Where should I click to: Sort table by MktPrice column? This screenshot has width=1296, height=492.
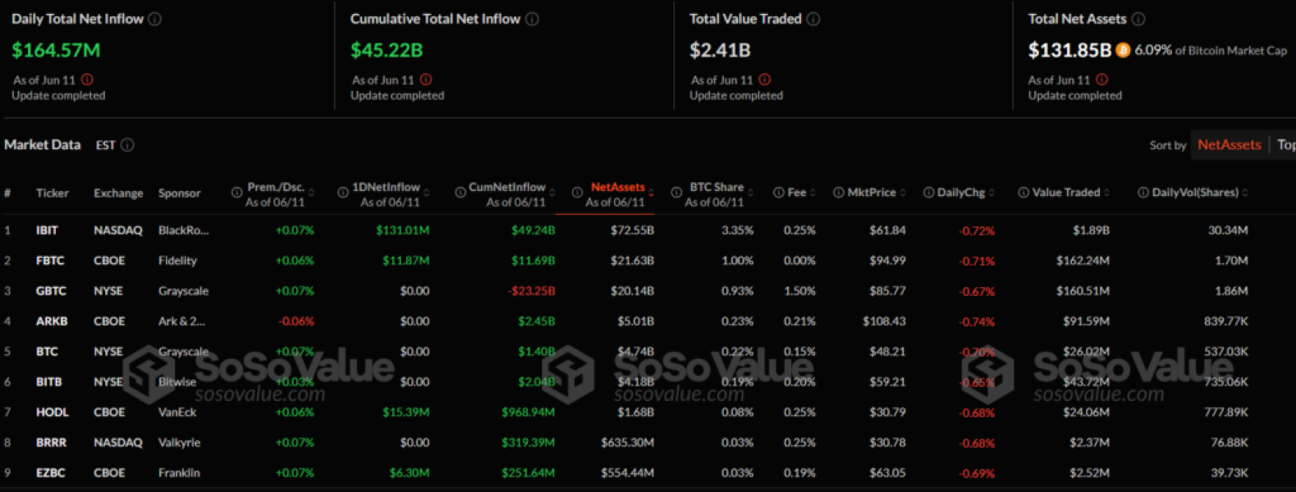872,193
